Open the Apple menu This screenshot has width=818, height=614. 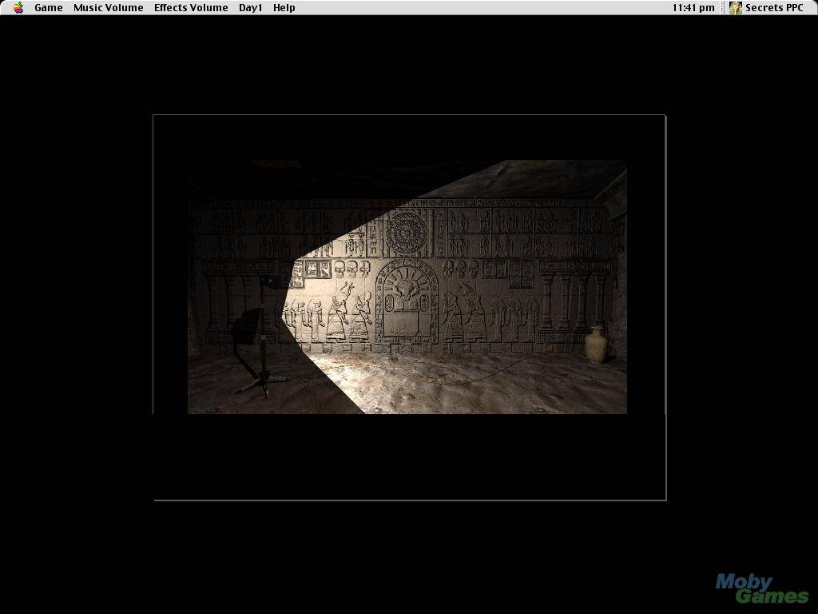18,7
